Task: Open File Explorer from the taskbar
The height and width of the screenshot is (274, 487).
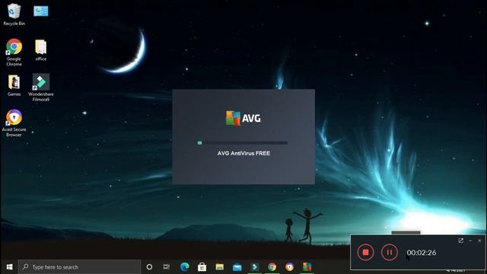Action: (220, 267)
